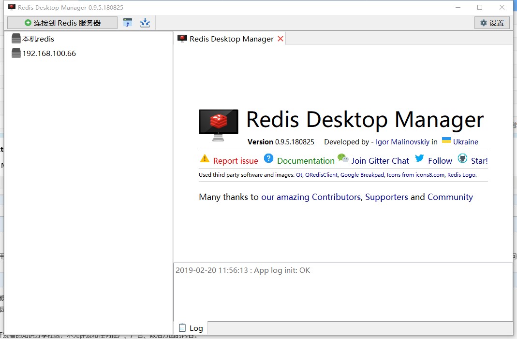This screenshot has height=339, width=517.
Task: Click the Ukraine link
Action: click(x=465, y=142)
